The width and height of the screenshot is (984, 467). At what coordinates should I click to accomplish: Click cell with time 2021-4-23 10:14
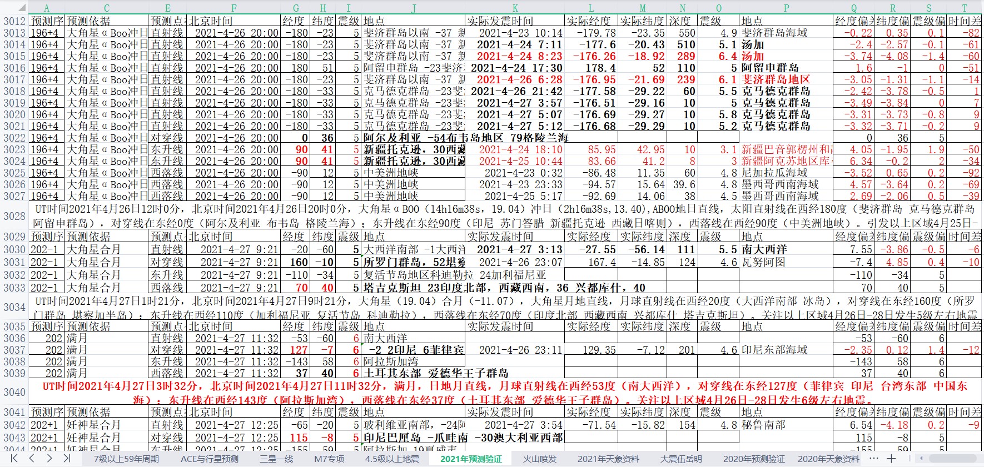tap(515, 33)
